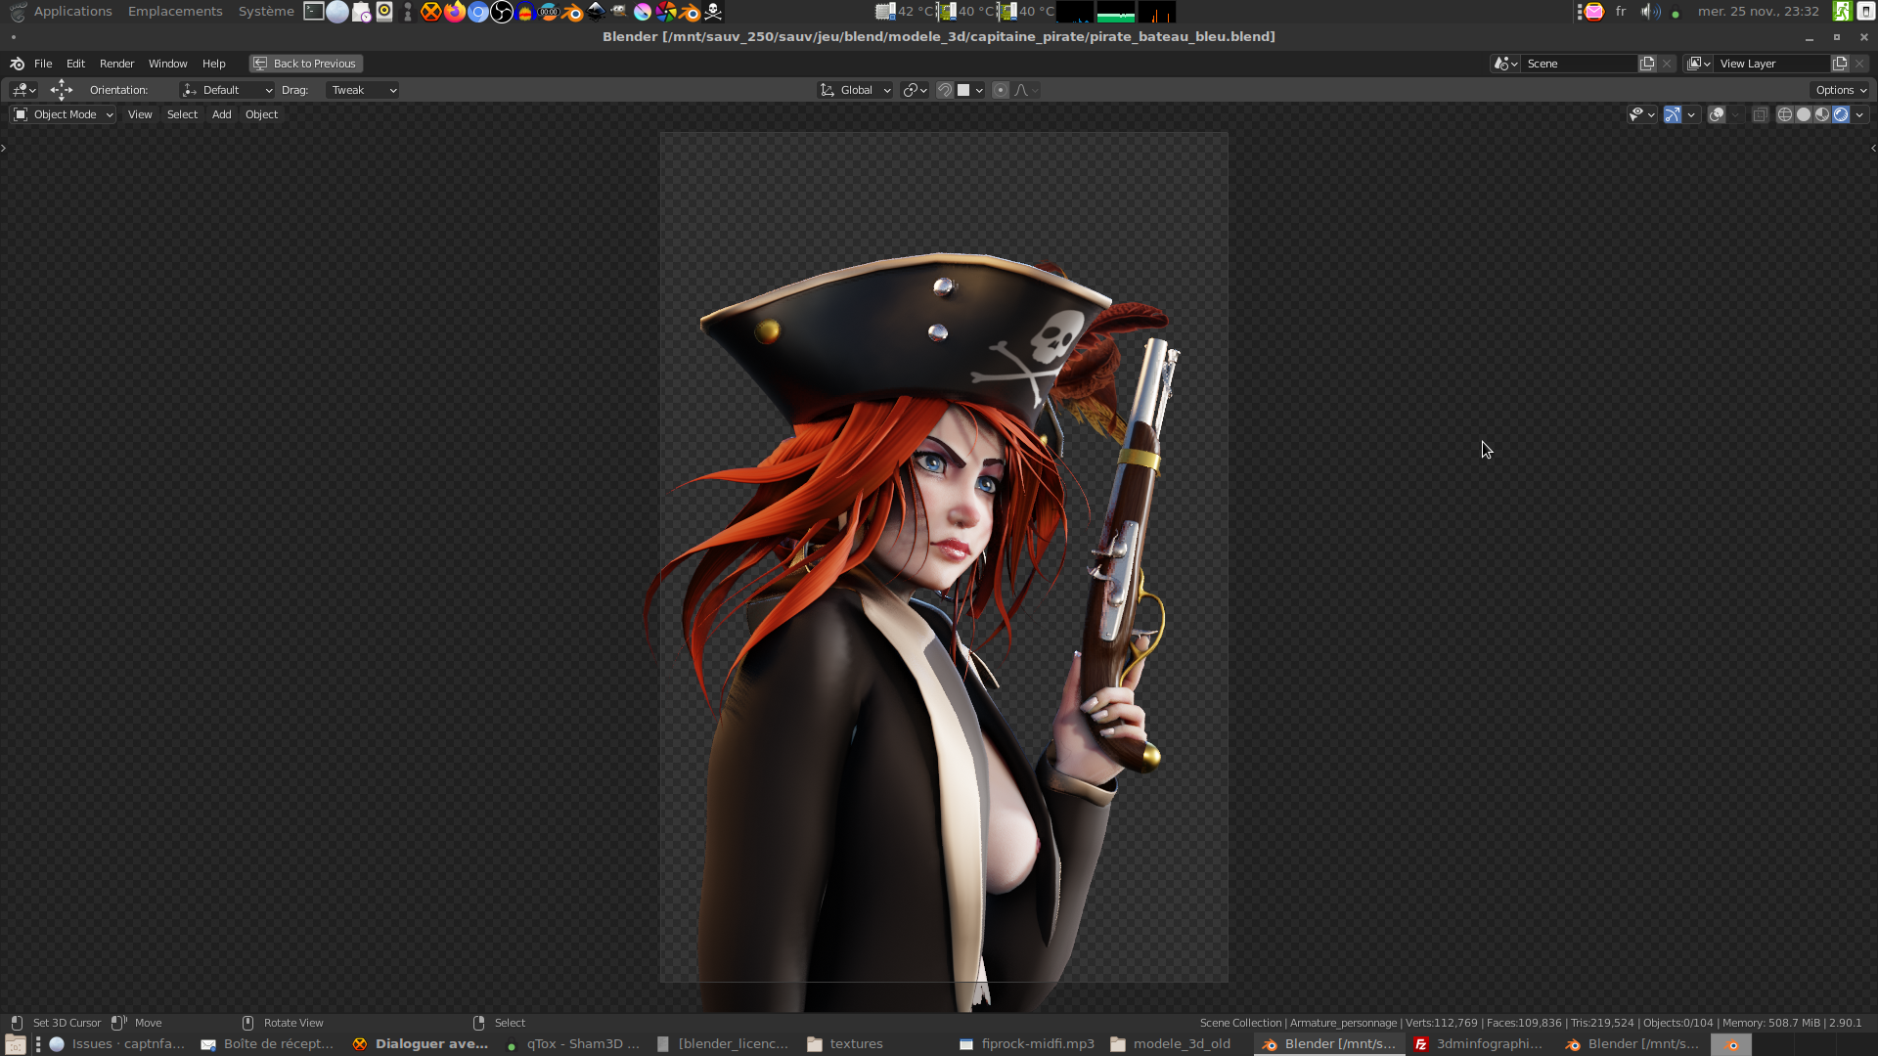Switch to solid viewport shading
Image resolution: width=1878 pixels, height=1056 pixels.
coord(1804,114)
